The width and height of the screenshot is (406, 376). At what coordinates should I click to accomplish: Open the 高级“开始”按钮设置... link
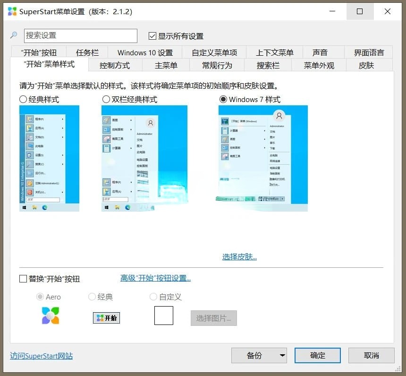tap(155, 278)
